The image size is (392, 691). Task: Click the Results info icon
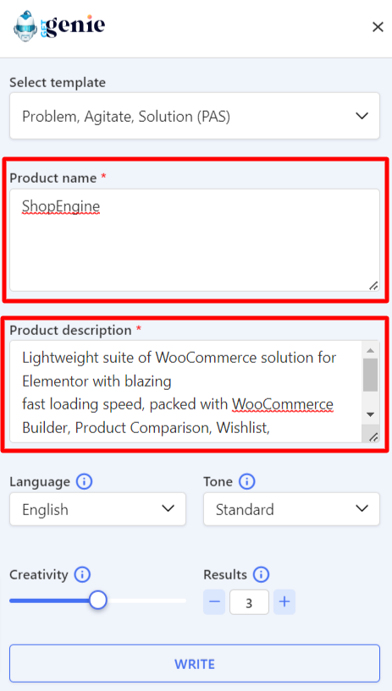(x=261, y=574)
